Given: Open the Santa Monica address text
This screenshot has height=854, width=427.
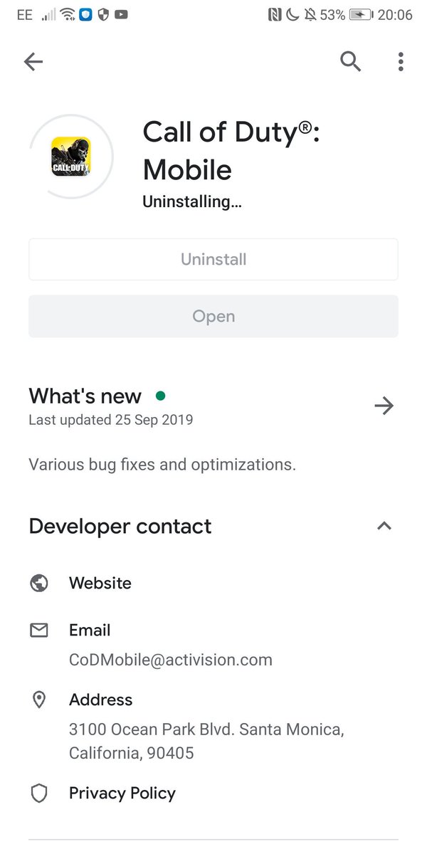Looking at the screenshot, I should [206, 741].
